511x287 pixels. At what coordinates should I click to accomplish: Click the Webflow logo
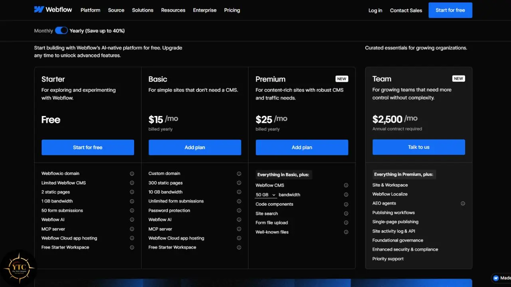[53, 10]
